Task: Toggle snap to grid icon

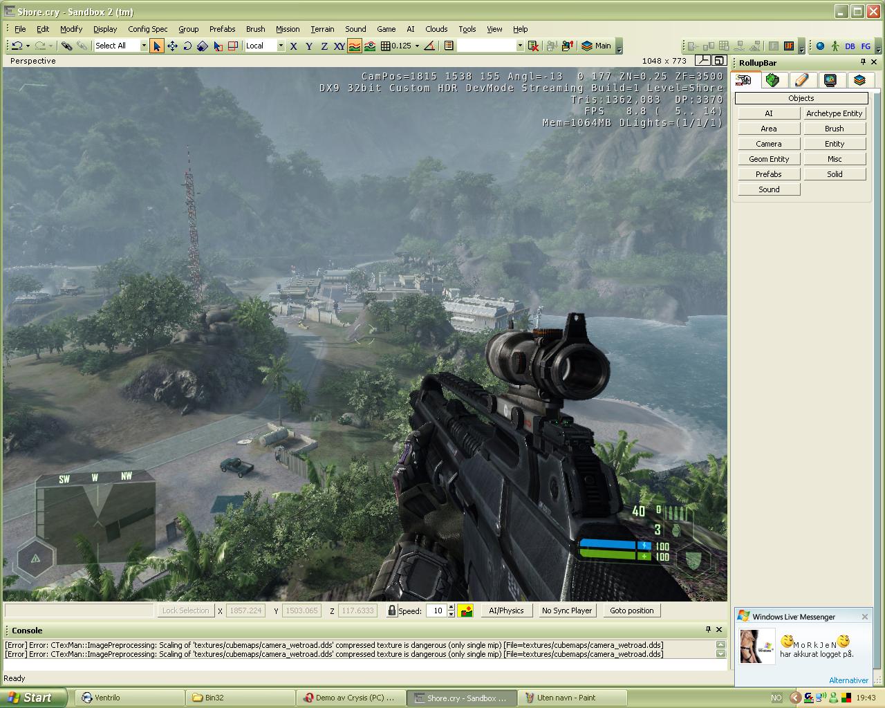Action: (385, 46)
